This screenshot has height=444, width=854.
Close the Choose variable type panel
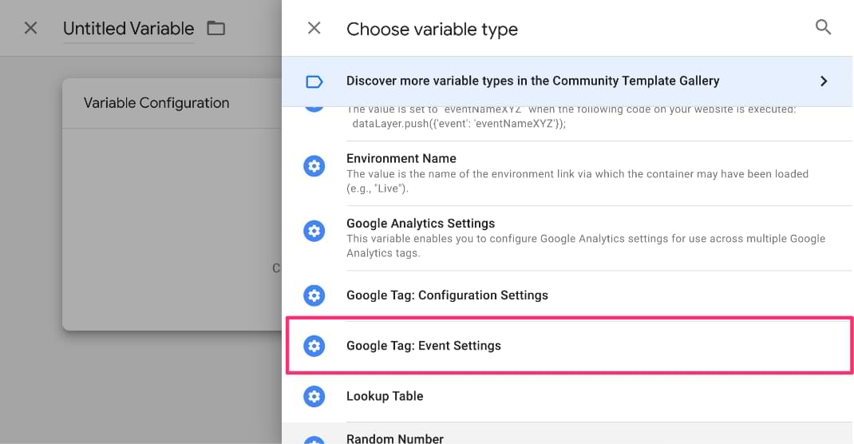click(314, 28)
